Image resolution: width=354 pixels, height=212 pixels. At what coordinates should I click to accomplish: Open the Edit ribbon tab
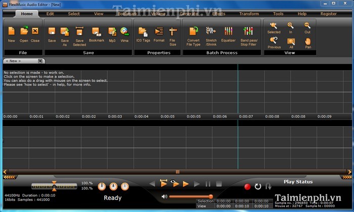pyautogui.click(x=50, y=14)
